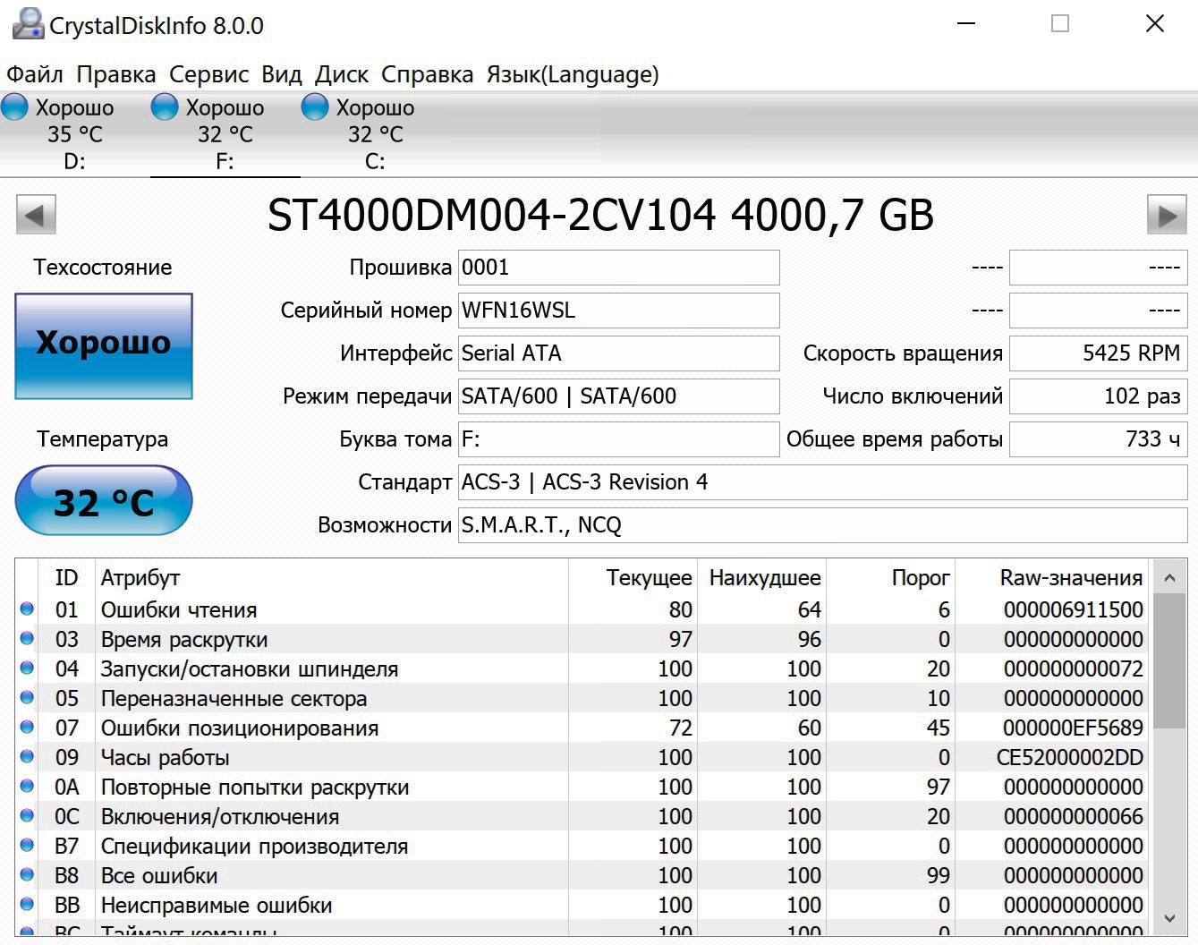Click status dot for Переназначенные сектора row
The image size is (1198, 945).
[27, 698]
